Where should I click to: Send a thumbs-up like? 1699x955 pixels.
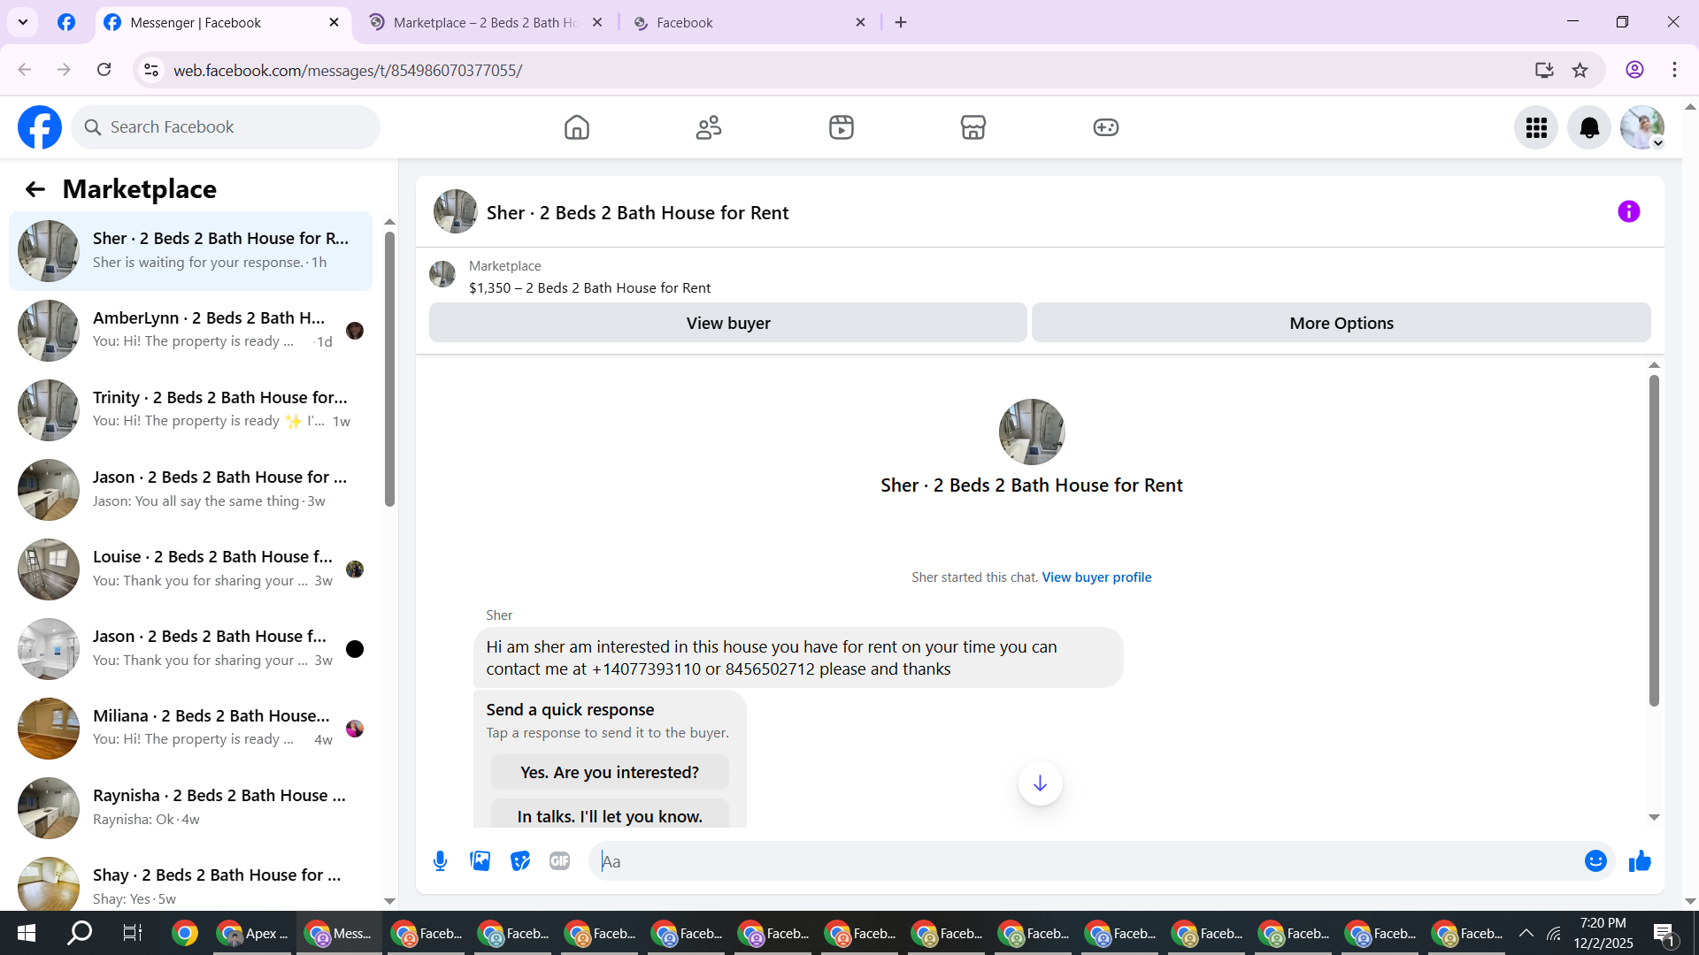click(1640, 861)
